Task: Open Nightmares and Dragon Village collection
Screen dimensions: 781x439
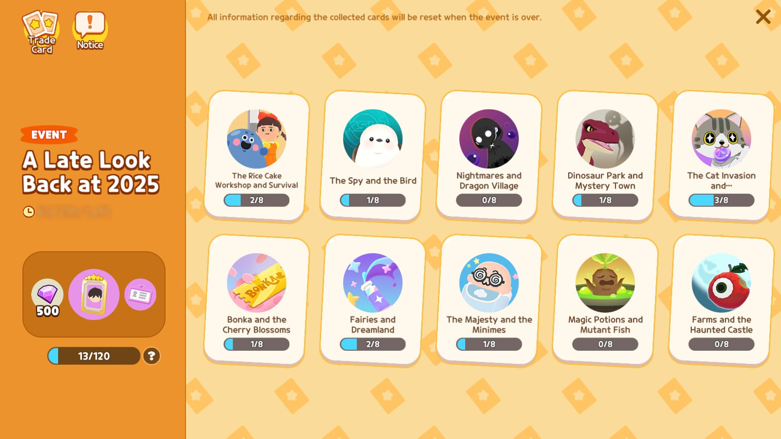Action: [x=489, y=156]
